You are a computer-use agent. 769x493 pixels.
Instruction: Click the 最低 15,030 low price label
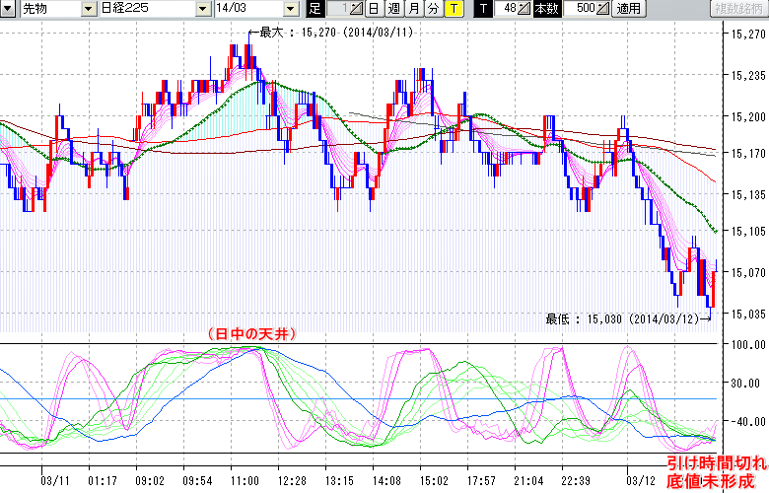click(x=621, y=317)
